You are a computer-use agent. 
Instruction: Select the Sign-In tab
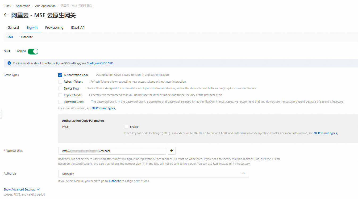pos(32,28)
